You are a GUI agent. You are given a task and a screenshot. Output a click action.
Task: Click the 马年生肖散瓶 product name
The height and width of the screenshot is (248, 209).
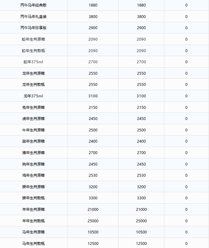tap(33, 244)
